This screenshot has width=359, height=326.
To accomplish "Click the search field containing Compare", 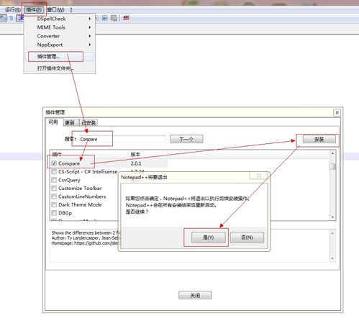I will (x=122, y=139).
